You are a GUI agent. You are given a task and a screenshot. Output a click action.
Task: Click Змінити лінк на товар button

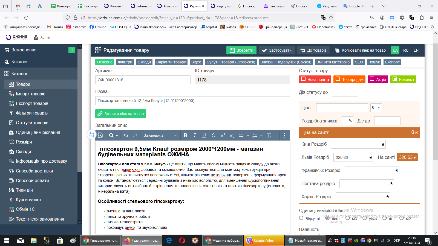[120, 114]
